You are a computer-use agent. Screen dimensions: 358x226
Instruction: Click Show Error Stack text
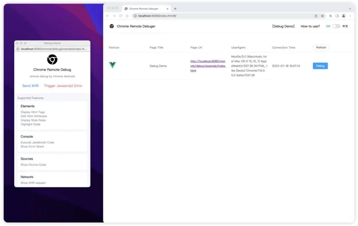[32, 146]
